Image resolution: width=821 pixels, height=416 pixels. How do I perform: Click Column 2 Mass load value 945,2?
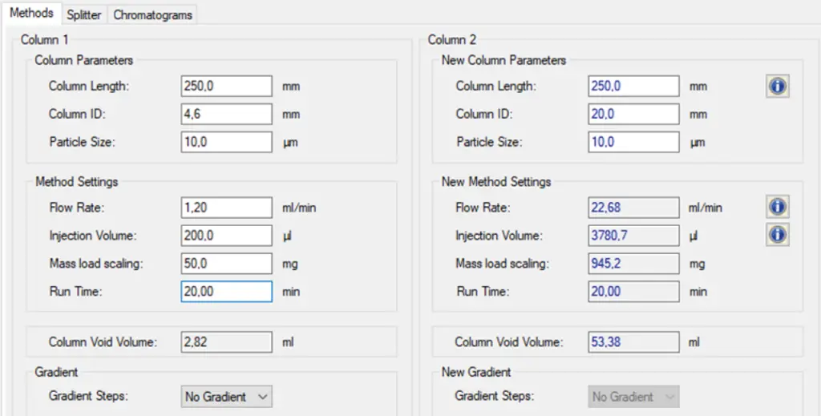[633, 264]
